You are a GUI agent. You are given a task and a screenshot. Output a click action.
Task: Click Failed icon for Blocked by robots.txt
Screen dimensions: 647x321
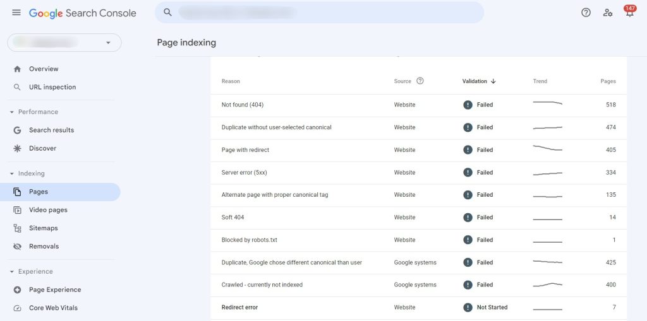click(x=468, y=240)
